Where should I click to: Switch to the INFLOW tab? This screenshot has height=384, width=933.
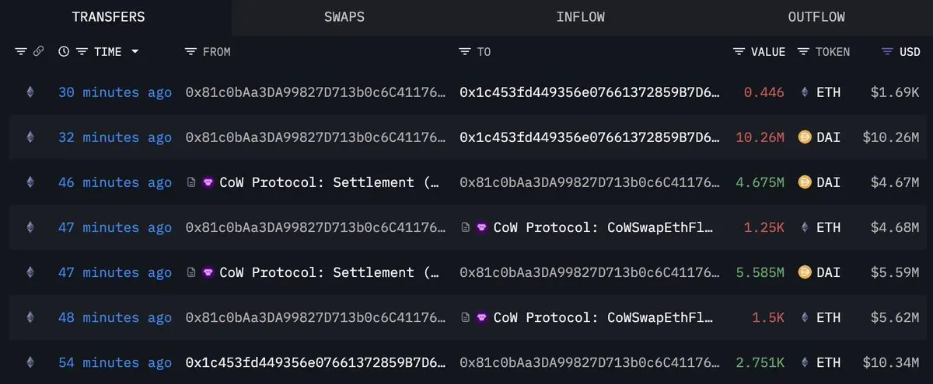[581, 16]
